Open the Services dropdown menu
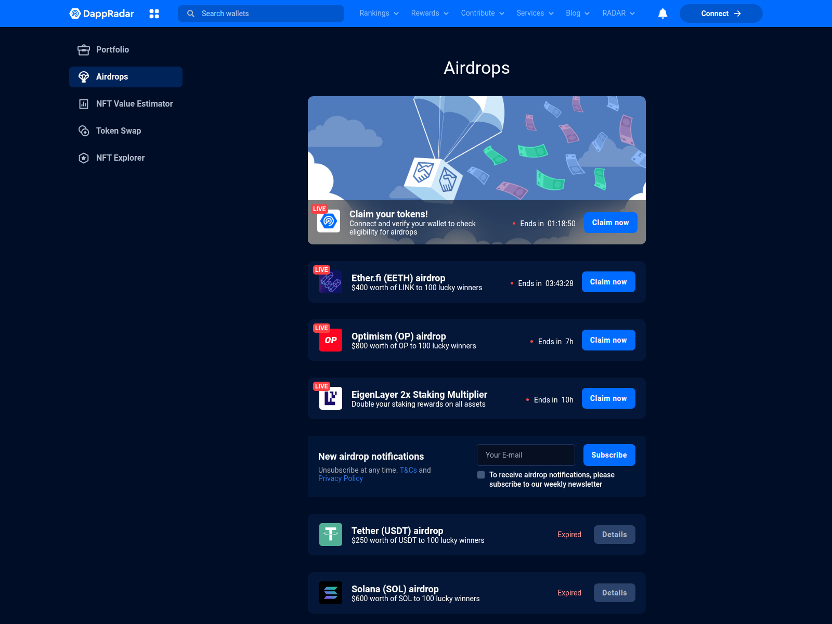Image resolution: width=832 pixels, height=624 pixels. point(535,13)
